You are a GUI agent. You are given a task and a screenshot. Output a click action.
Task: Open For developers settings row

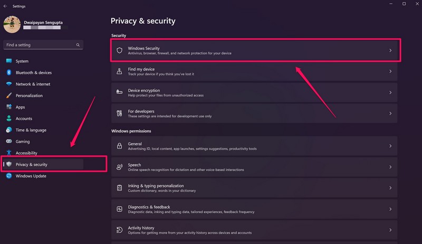pos(254,114)
